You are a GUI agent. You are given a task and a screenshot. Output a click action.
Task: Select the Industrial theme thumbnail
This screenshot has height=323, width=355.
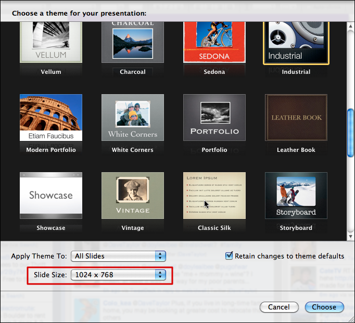296,43
